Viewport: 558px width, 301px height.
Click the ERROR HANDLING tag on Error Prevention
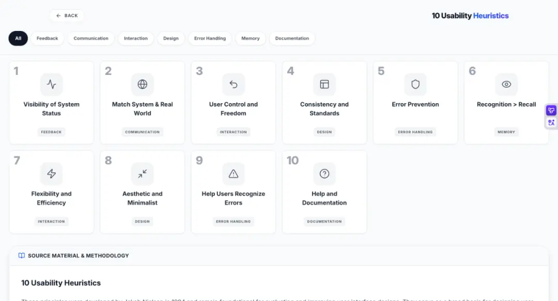[x=415, y=132]
